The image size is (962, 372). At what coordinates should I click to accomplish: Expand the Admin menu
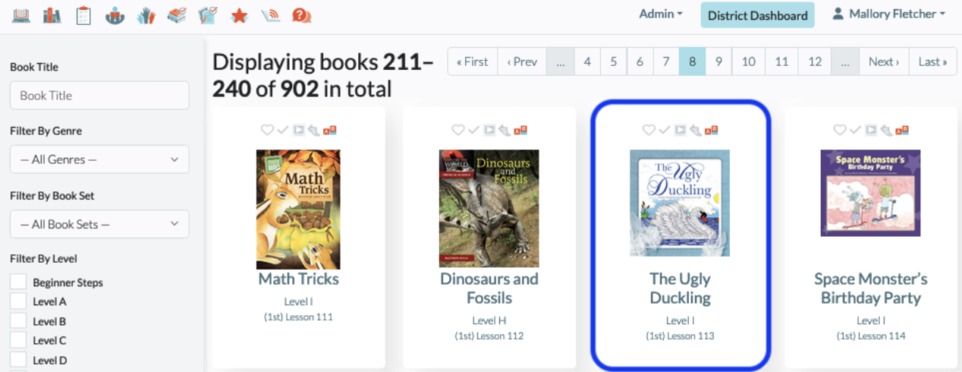[x=661, y=14]
